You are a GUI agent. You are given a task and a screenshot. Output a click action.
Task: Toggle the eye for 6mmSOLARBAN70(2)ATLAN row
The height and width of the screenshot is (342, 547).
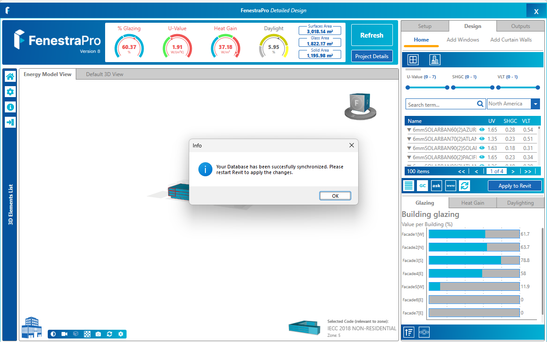pyautogui.click(x=482, y=139)
